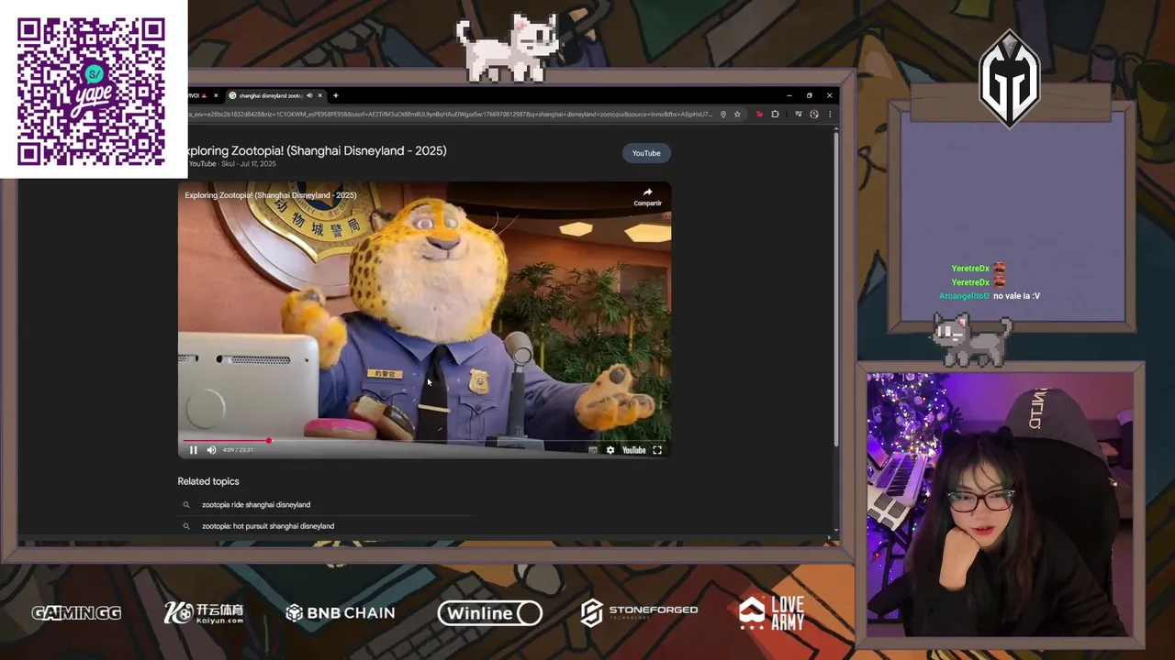Screen dimensions: 1175x660
Task: Open the red extension icon in toolbar
Action: click(x=759, y=115)
